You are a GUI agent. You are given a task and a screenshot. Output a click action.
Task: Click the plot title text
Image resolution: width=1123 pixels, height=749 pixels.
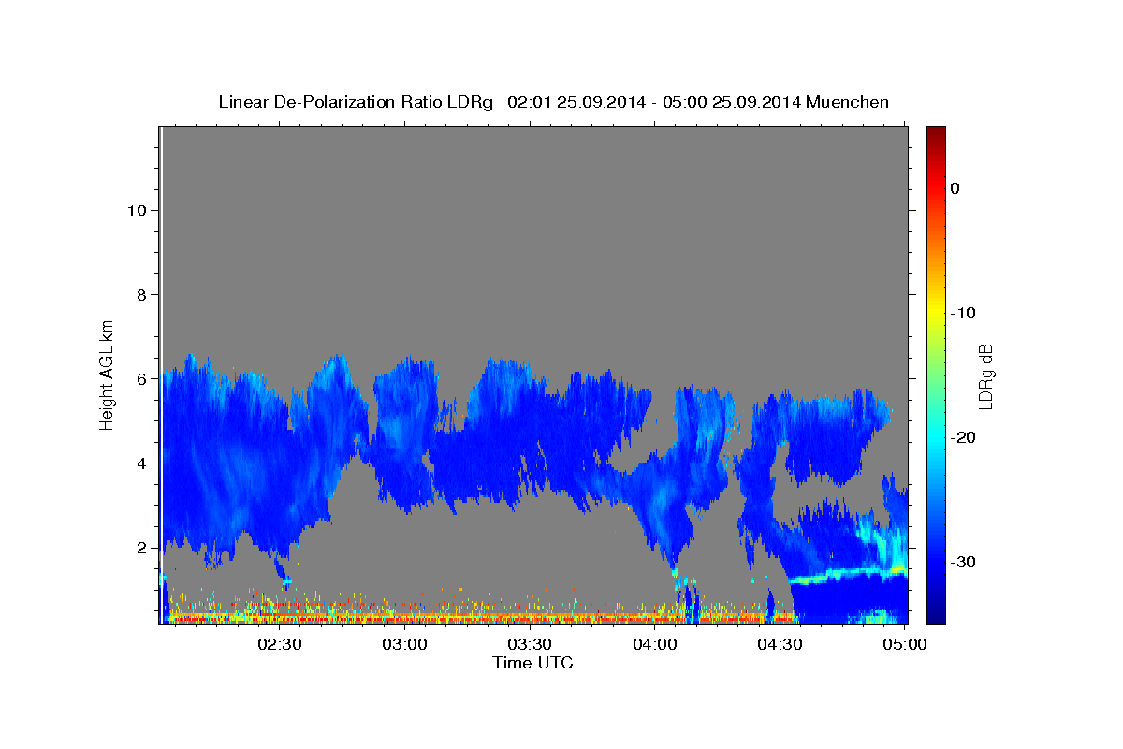click(x=553, y=102)
